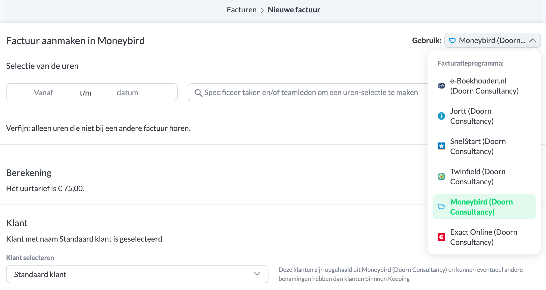Choose Jortt (Doorn Consultancy) option
The image size is (546, 290).
[x=484, y=116]
